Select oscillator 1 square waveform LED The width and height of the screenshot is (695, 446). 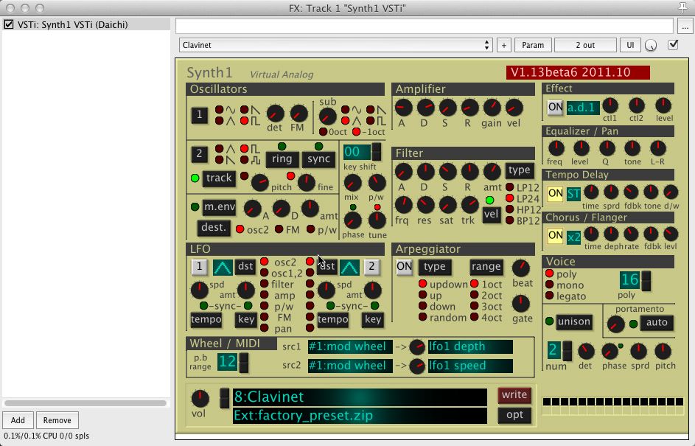tap(244, 121)
